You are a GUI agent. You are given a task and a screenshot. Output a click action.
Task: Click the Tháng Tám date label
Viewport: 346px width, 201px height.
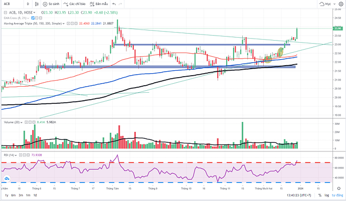pyautogui.click(x=112, y=188)
